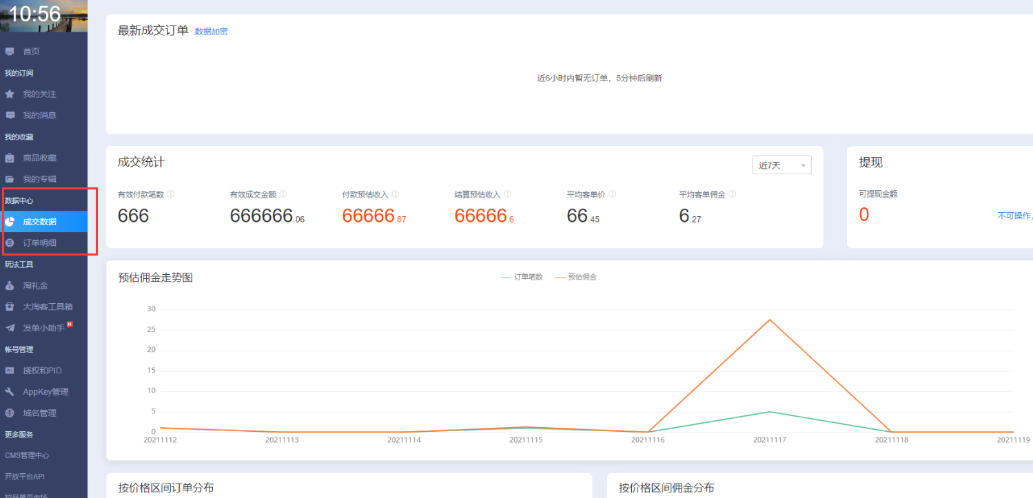Click info icon next to 平均客单佣金
Screen dimensions: 1033x498
pos(733,194)
